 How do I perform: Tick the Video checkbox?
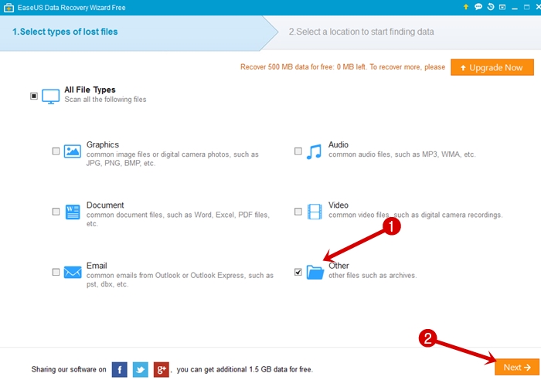tap(298, 212)
